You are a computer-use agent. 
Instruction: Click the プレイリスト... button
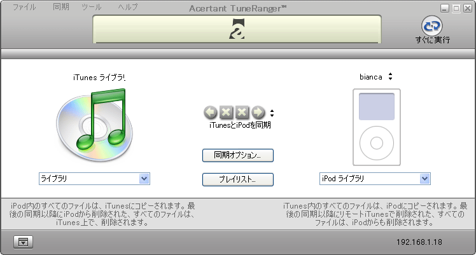[238, 179]
